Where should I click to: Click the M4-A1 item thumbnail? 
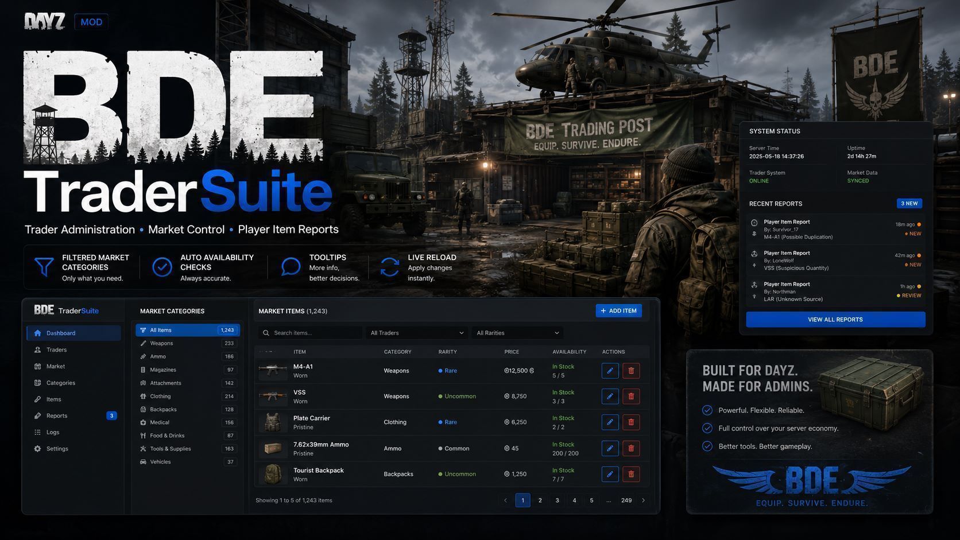[273, 371]
